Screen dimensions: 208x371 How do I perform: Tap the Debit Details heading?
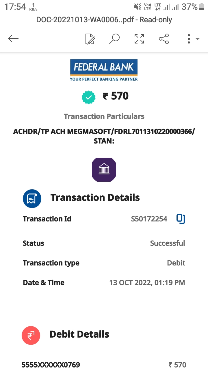[79, 334]
